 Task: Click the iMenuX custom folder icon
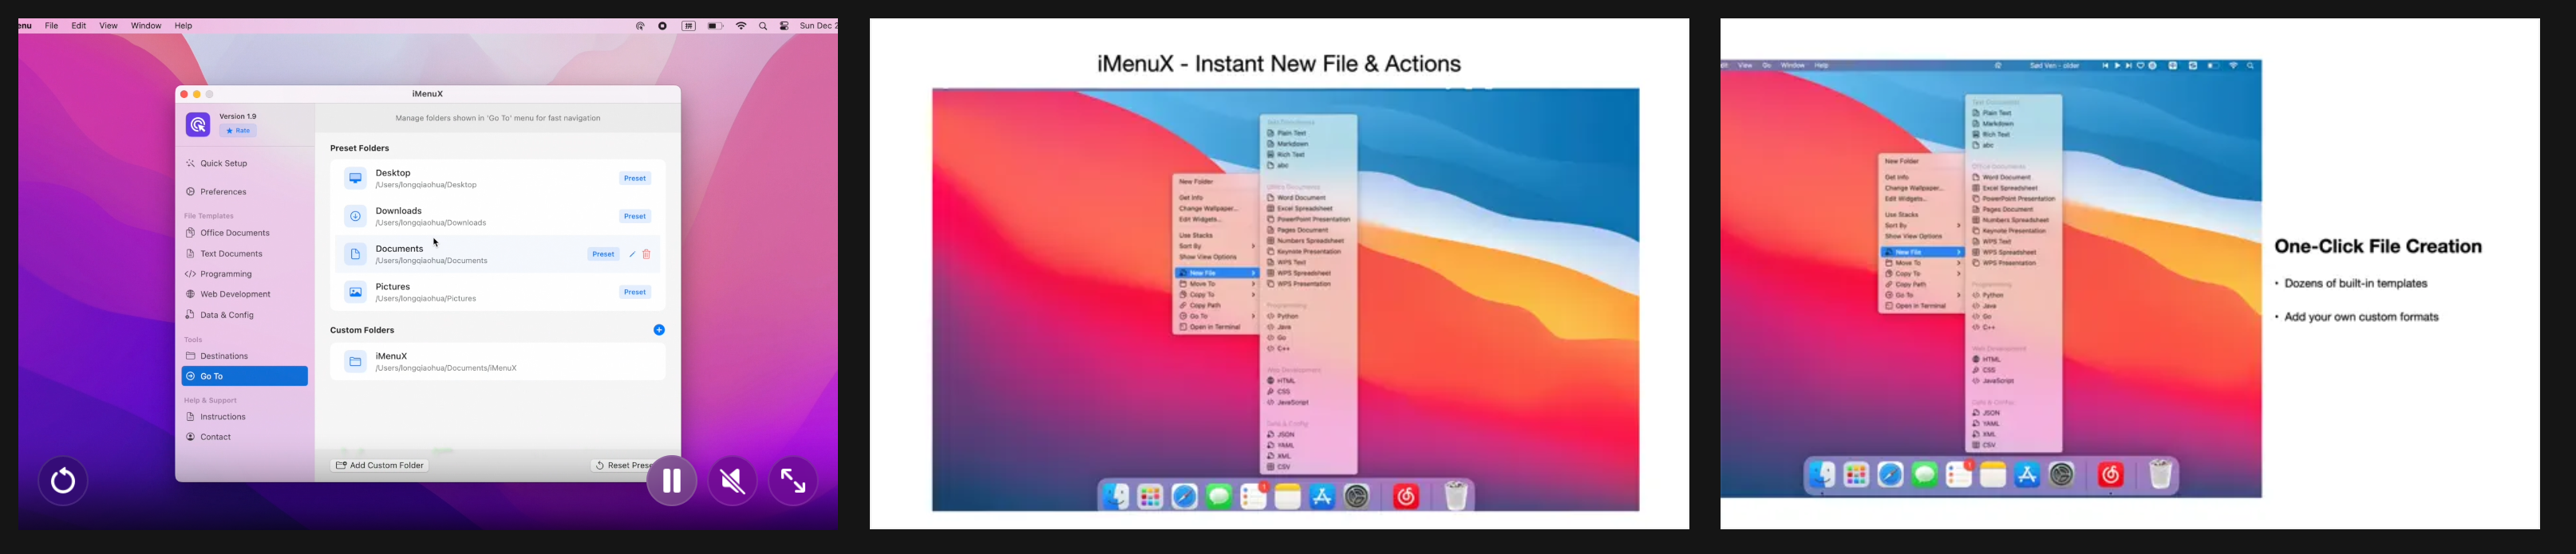pyautogui.click(x=355, y=363)
